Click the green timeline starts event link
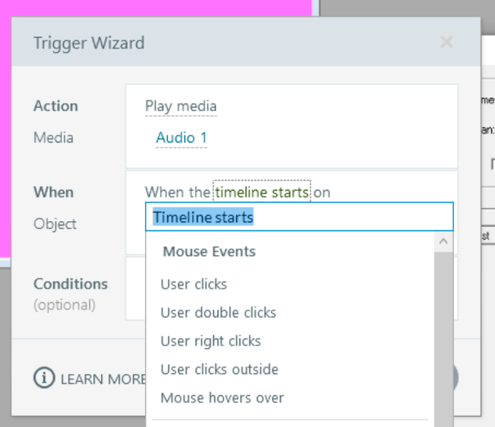495x427 pixels. [x=262, y=192]
